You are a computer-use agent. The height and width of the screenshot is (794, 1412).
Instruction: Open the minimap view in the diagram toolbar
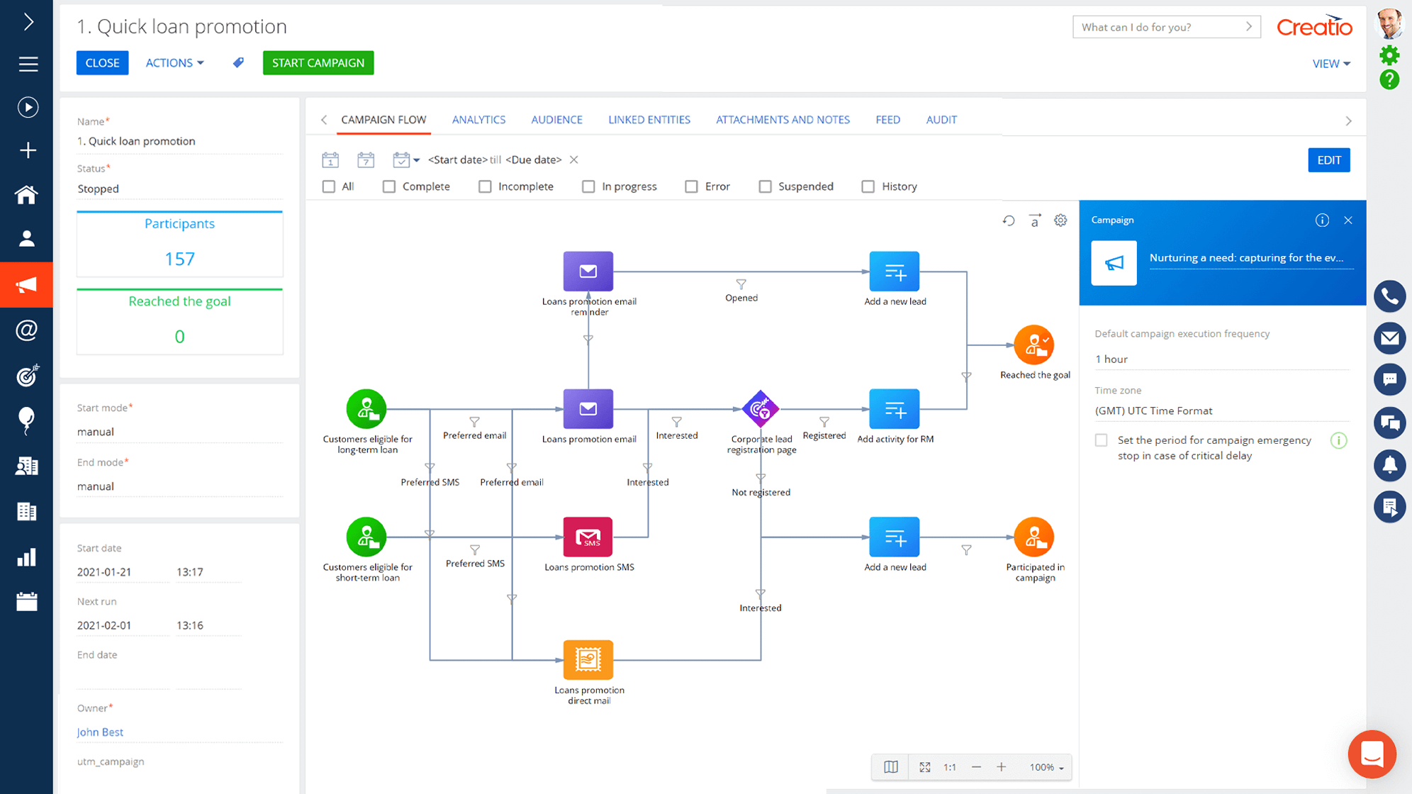click(890, 767)
